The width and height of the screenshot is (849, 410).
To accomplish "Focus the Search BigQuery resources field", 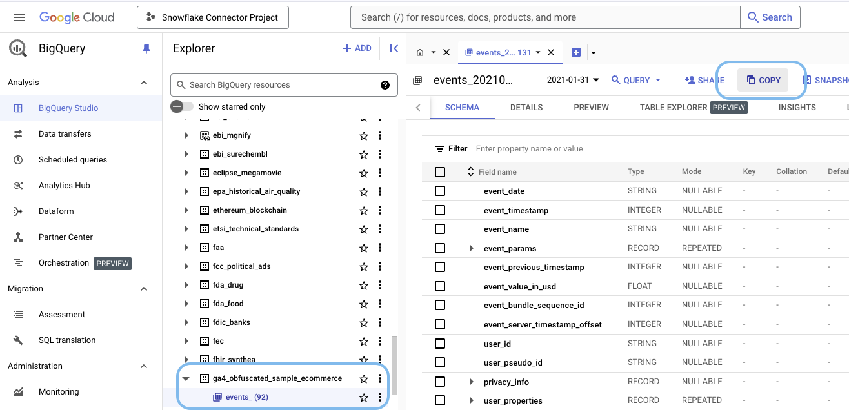I will 281,85.
